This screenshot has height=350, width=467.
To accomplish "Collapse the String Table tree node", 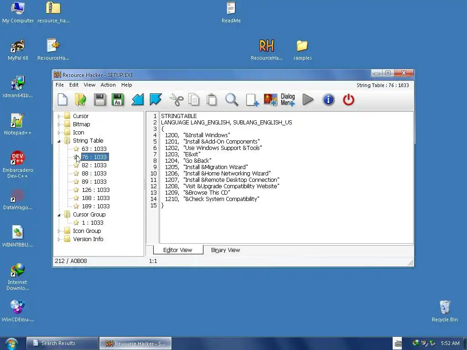I will point(59,141).
